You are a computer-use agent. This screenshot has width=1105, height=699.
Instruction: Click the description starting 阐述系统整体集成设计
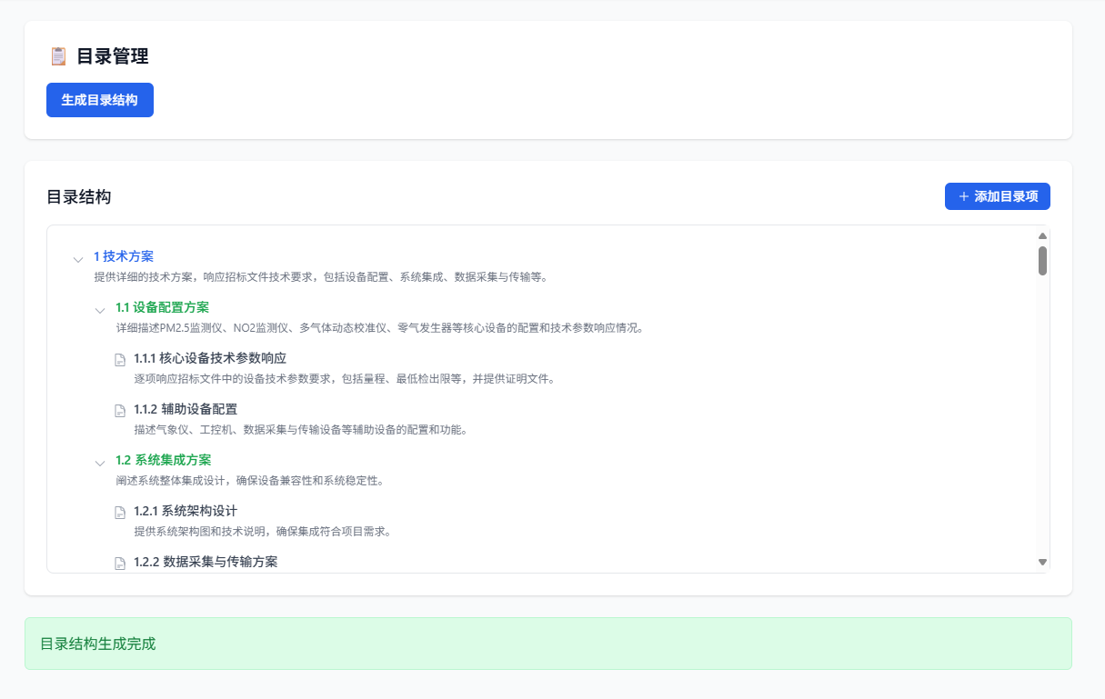(249, 481)
